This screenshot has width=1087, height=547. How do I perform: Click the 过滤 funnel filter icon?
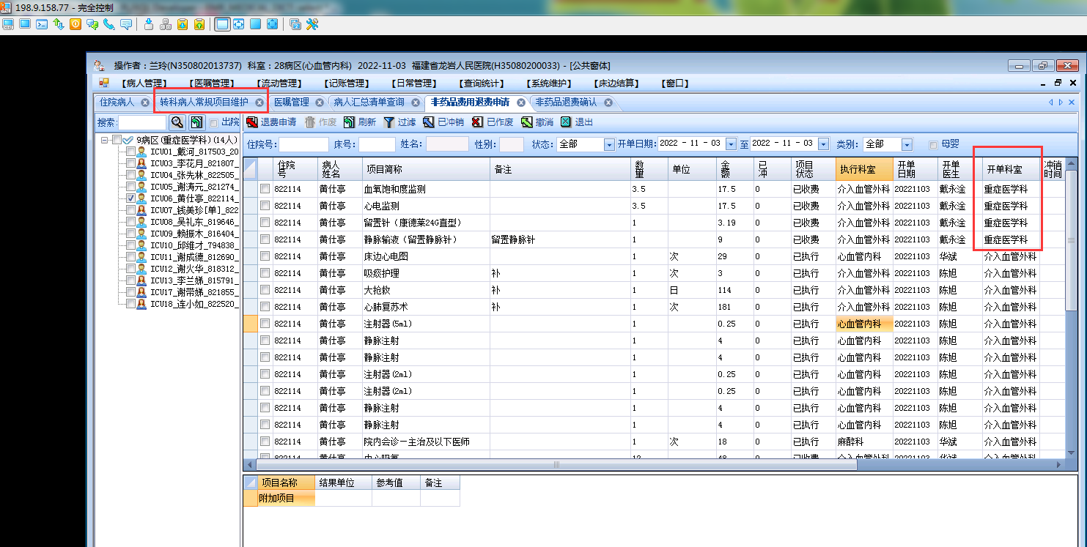tap(389, 122)
